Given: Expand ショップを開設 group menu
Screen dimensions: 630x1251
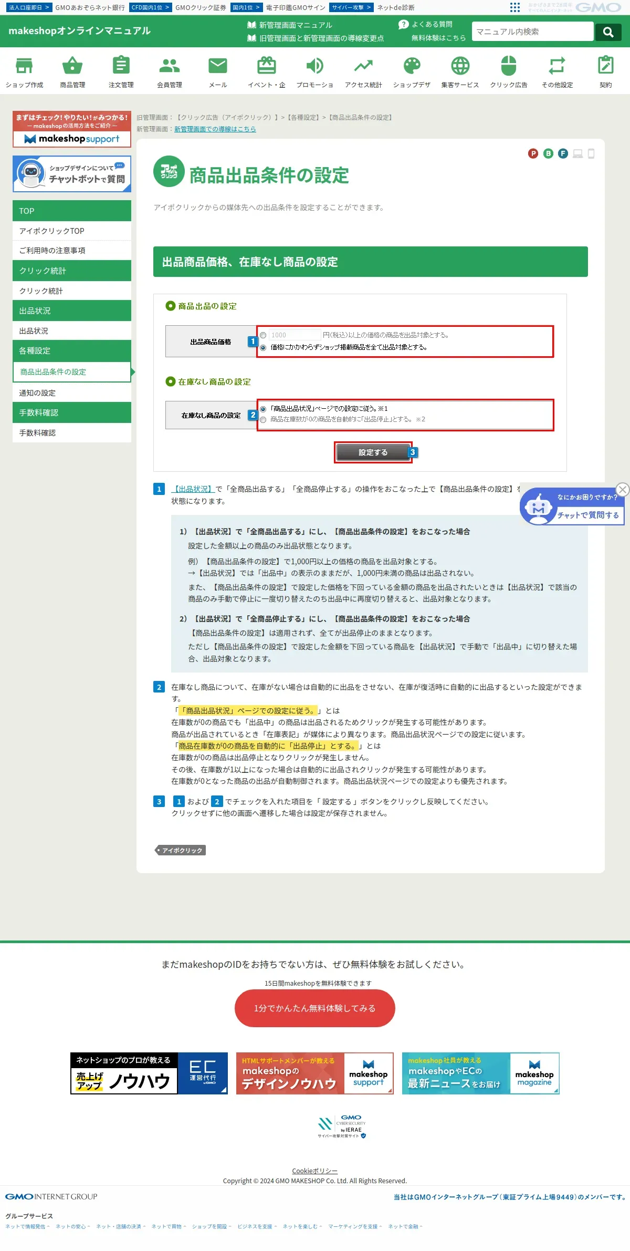Looking at the screenshot, I should 212,1226.
